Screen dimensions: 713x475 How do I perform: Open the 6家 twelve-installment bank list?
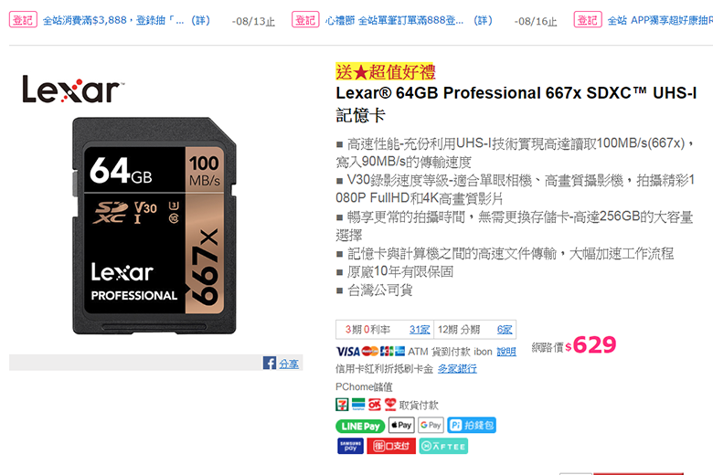505,330
